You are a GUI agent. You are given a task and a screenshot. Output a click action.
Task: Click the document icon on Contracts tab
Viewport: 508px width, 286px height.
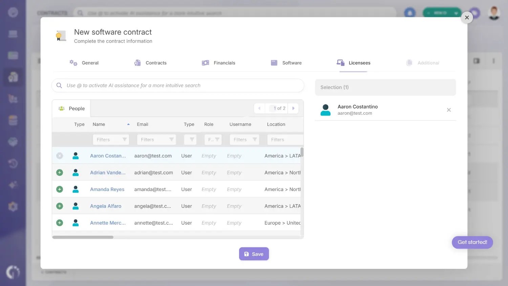(x=137, y=63)
